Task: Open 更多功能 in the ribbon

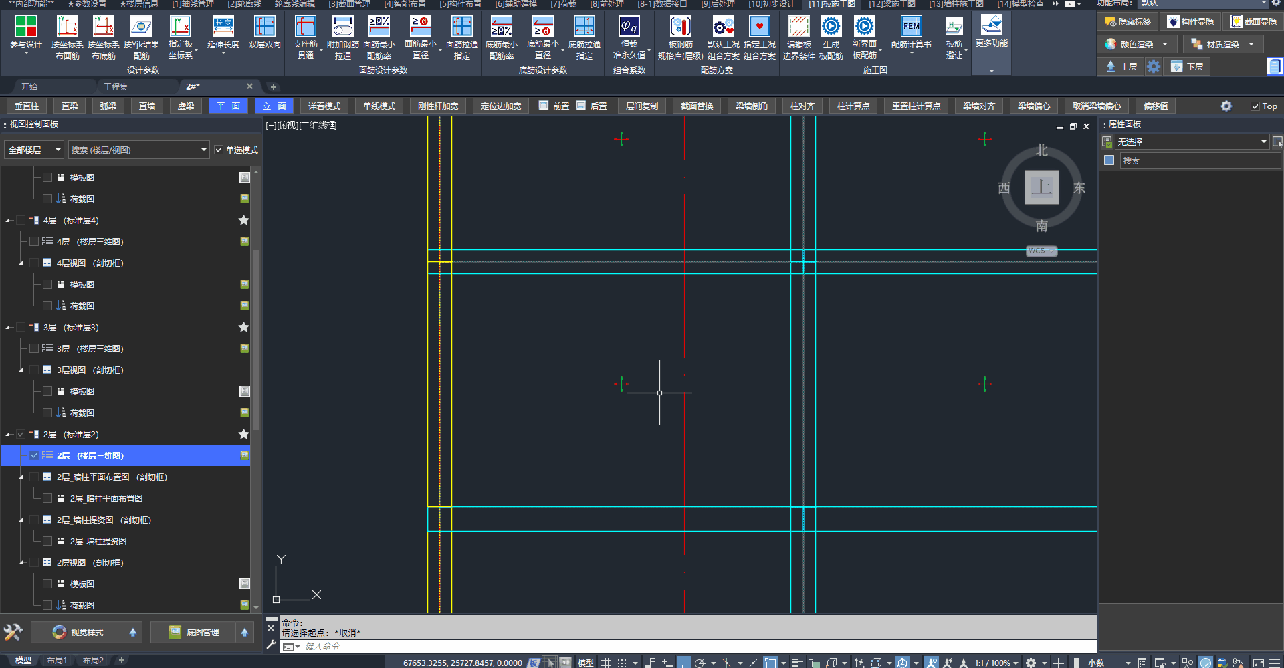Action: click(x=991, y=27)
